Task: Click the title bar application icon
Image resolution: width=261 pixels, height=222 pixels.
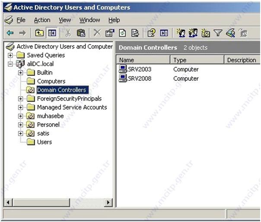Action: 8,7
